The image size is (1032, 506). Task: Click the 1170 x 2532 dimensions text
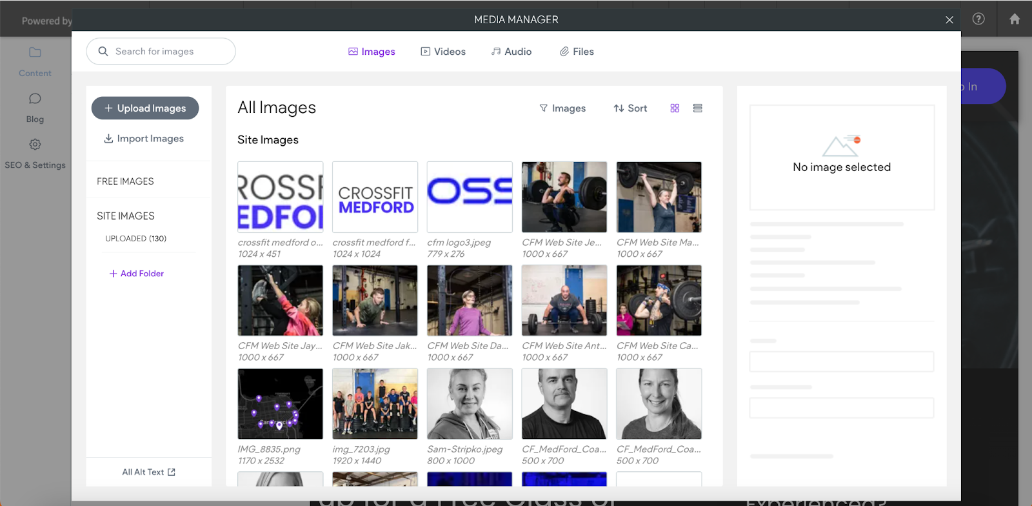tap(261, 461)
